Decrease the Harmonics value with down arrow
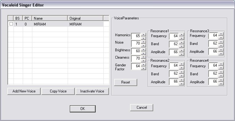 (x=143, y=38)
